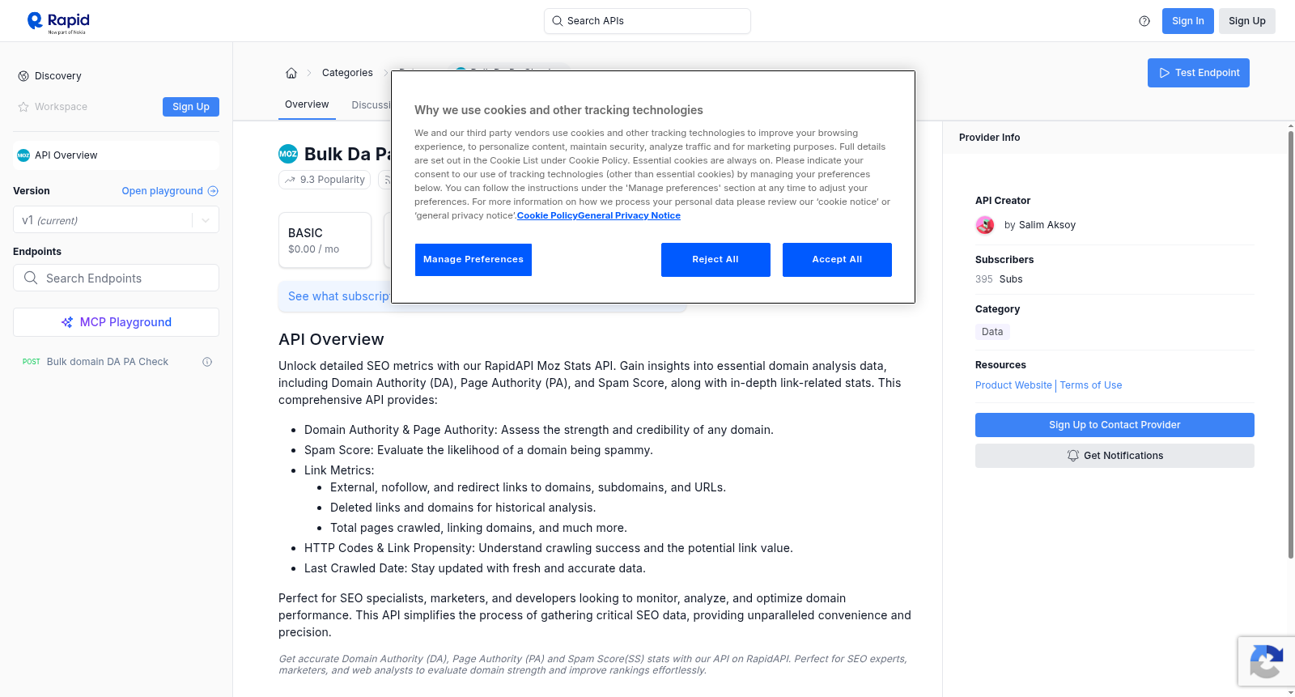Click the Sign In button
Viewport: 1295px width, 697px height.
(1187, 21)
